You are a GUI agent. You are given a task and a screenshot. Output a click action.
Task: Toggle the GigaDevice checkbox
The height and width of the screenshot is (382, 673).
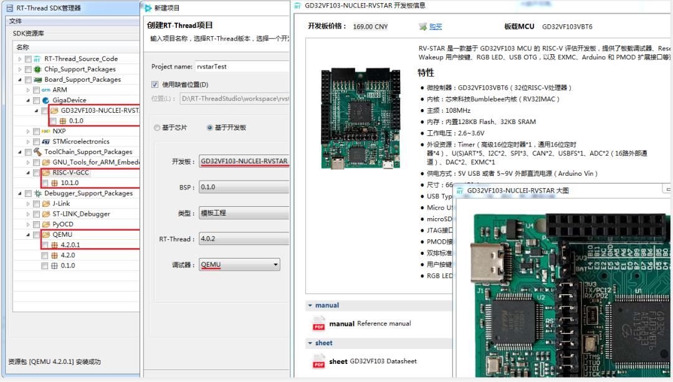click(37, 100)
